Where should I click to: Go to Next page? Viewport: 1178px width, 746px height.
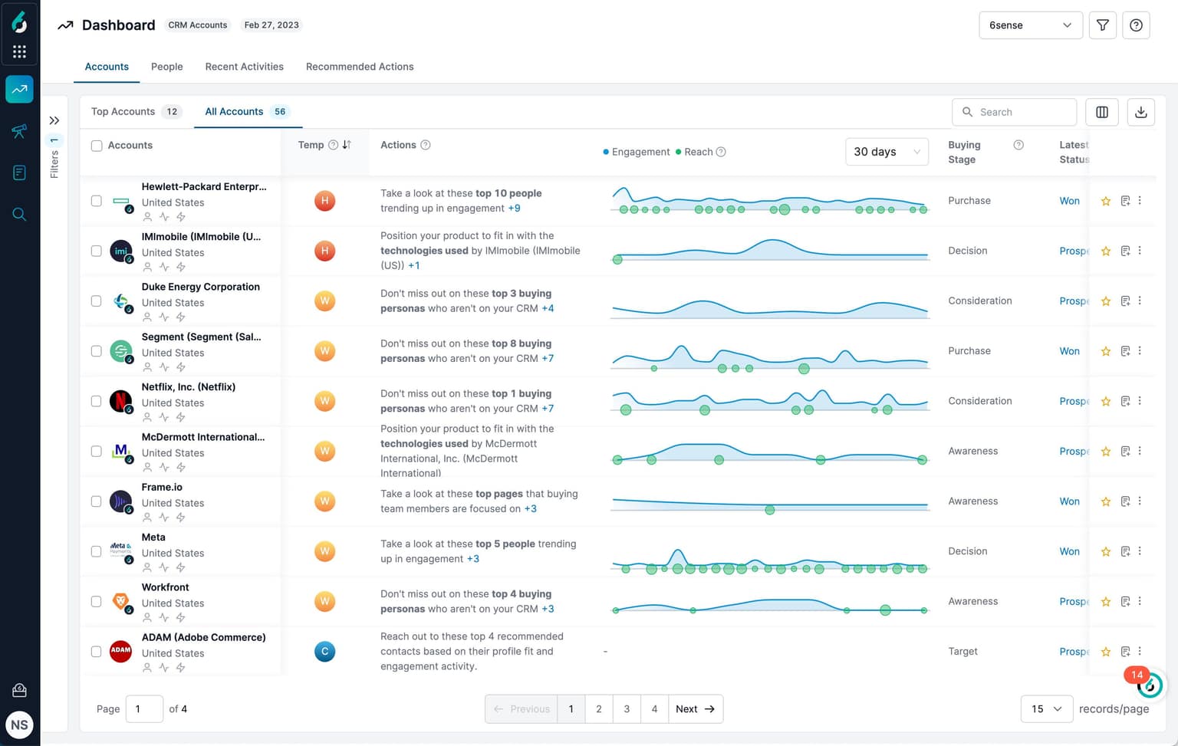click(696, 708)
